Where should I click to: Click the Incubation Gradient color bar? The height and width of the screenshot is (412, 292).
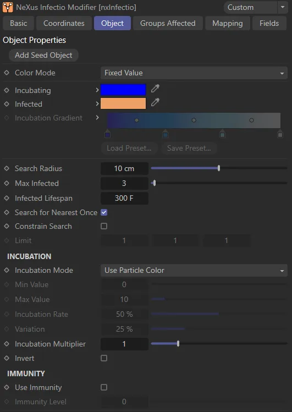pyautogui.click(x=194, y=120)
